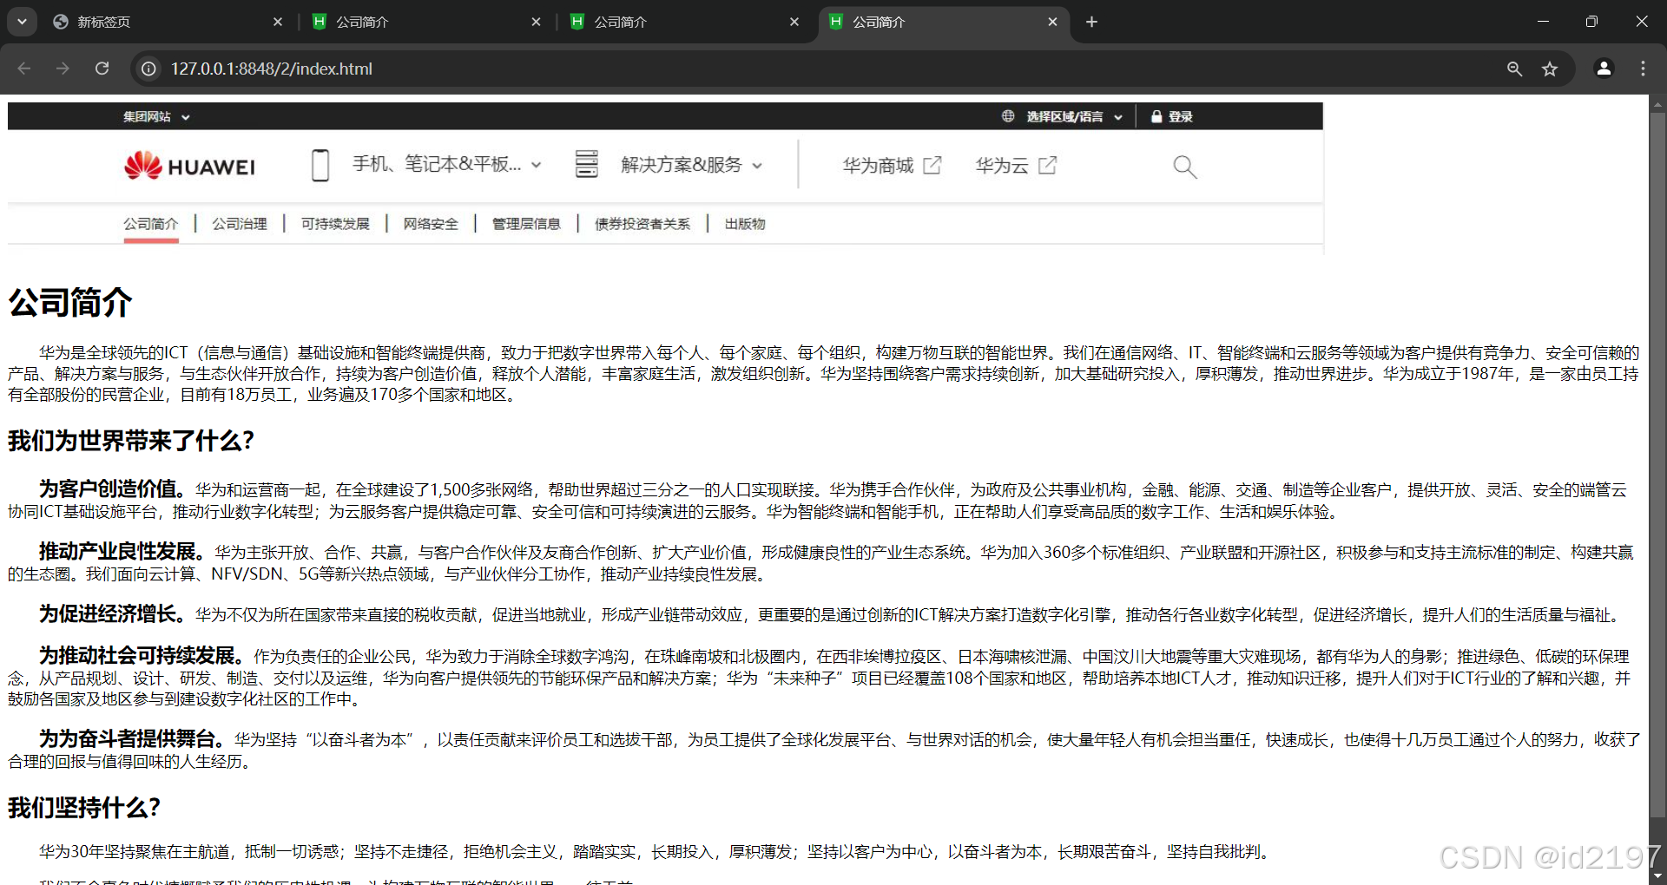Click the page vertical scrollbar thumb

pos(1657,464)
